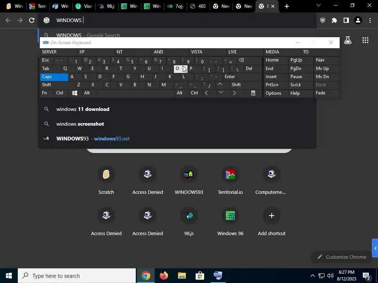
Task: Toggle the left Alt key
Action: click(x=89, y=93)
